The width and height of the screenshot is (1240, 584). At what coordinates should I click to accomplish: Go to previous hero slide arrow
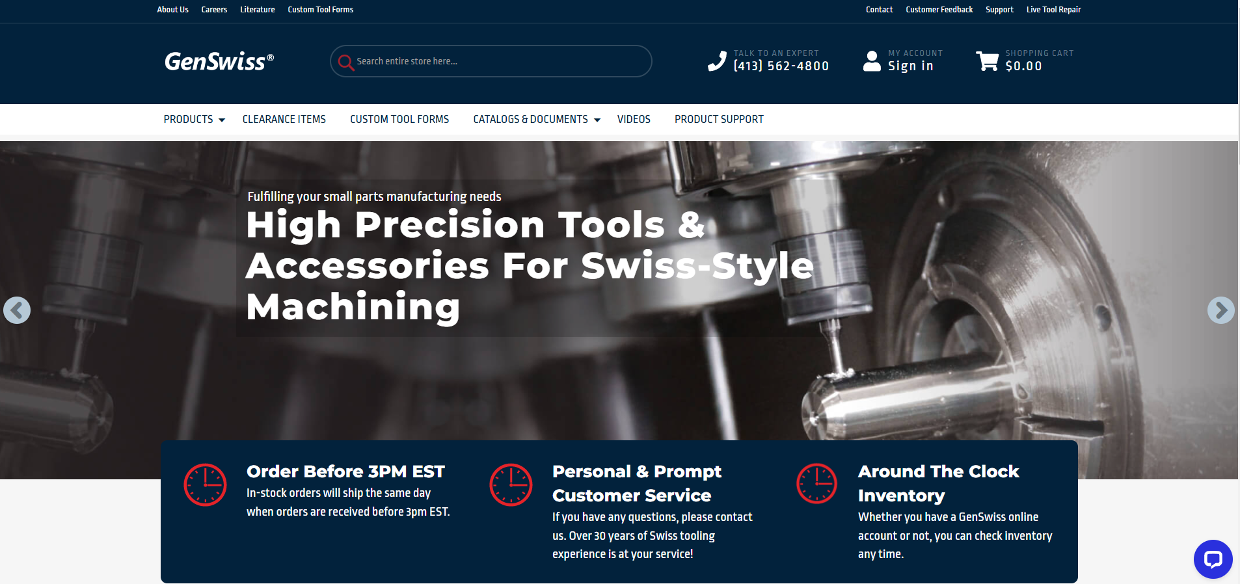point(17,310)
